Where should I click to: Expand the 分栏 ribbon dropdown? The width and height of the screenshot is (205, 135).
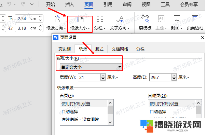[100, 28]
